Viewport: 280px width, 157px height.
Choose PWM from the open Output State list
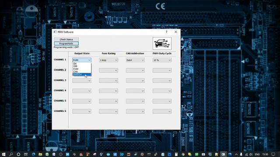[82, 69]
